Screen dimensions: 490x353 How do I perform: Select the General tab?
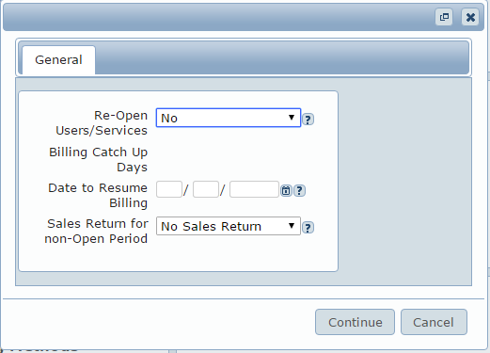pyautogui.click(x=58, y=60)
